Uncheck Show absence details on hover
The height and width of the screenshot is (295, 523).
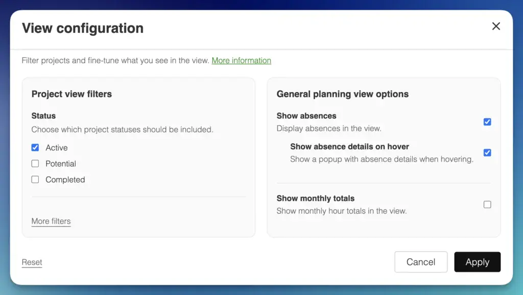coord(487,152)
